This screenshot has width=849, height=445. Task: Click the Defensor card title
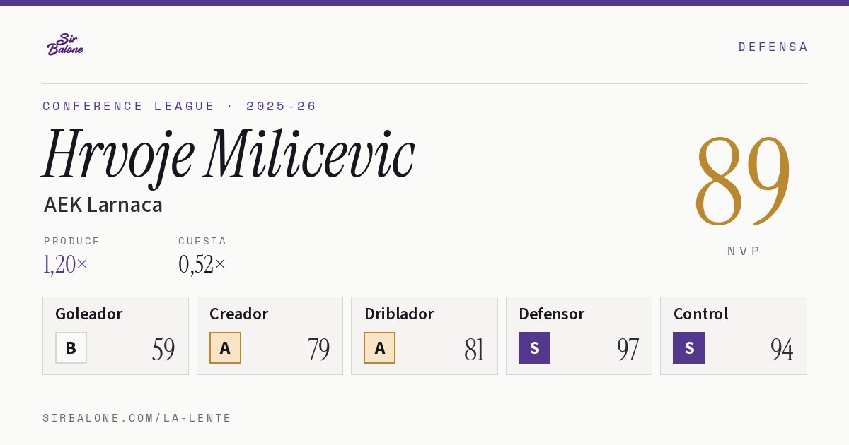[552, 314]
